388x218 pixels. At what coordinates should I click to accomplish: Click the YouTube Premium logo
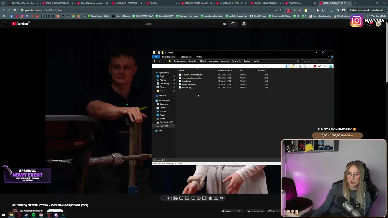tap(20, 24)
